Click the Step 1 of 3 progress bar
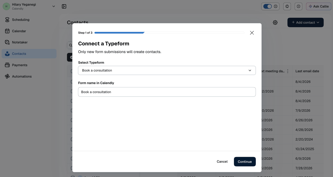 169,33
